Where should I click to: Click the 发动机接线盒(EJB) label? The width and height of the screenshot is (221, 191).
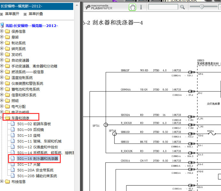(x=208, y=64)
